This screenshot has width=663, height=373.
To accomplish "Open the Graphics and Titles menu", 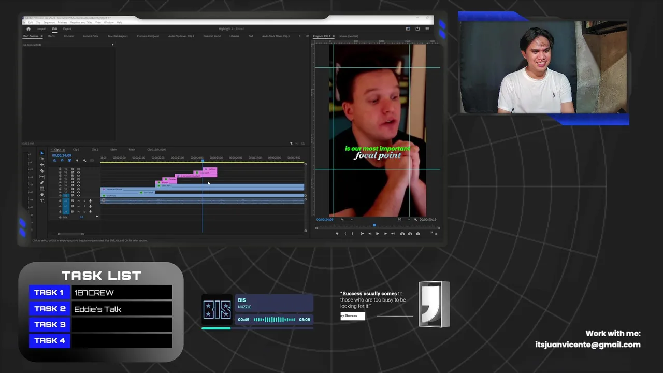I will coord(81,22).
